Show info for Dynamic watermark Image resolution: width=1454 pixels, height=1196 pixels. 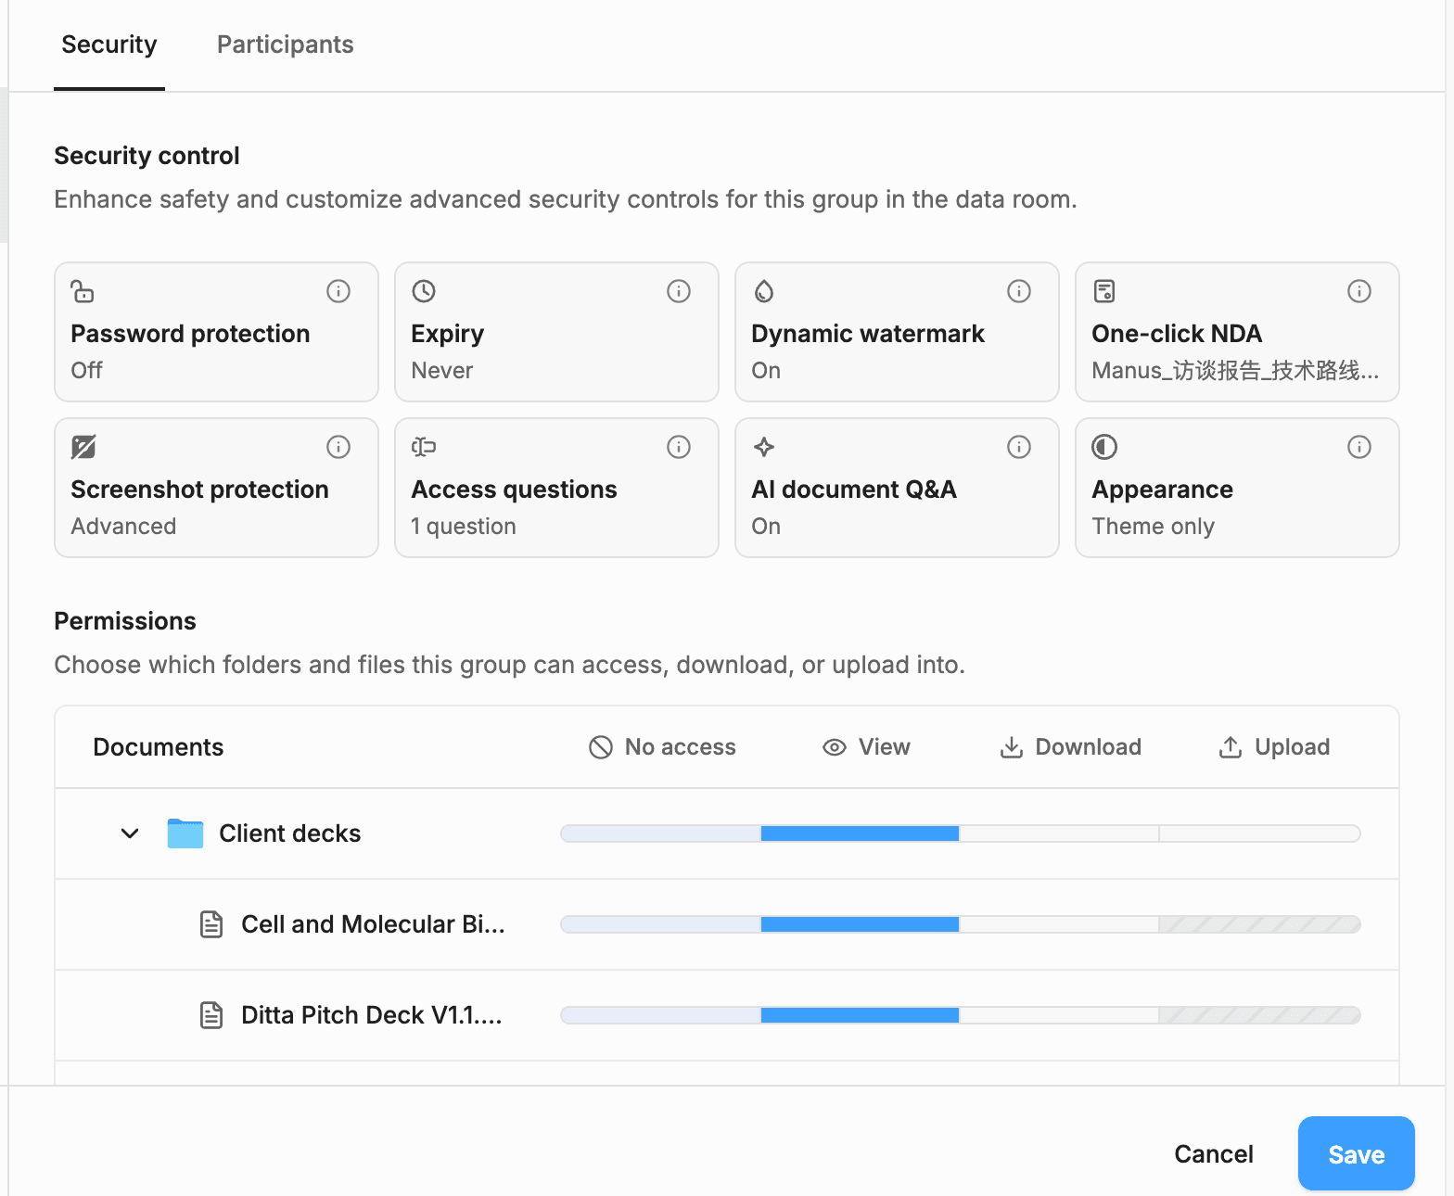pos(1019,291)
